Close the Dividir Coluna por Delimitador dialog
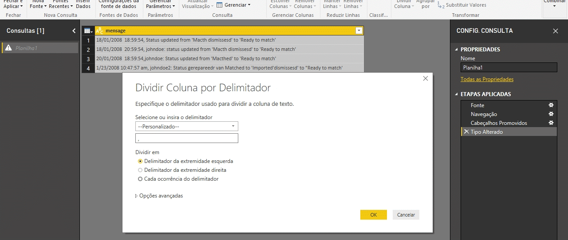The image size is (568, 240). pos(426,78)
